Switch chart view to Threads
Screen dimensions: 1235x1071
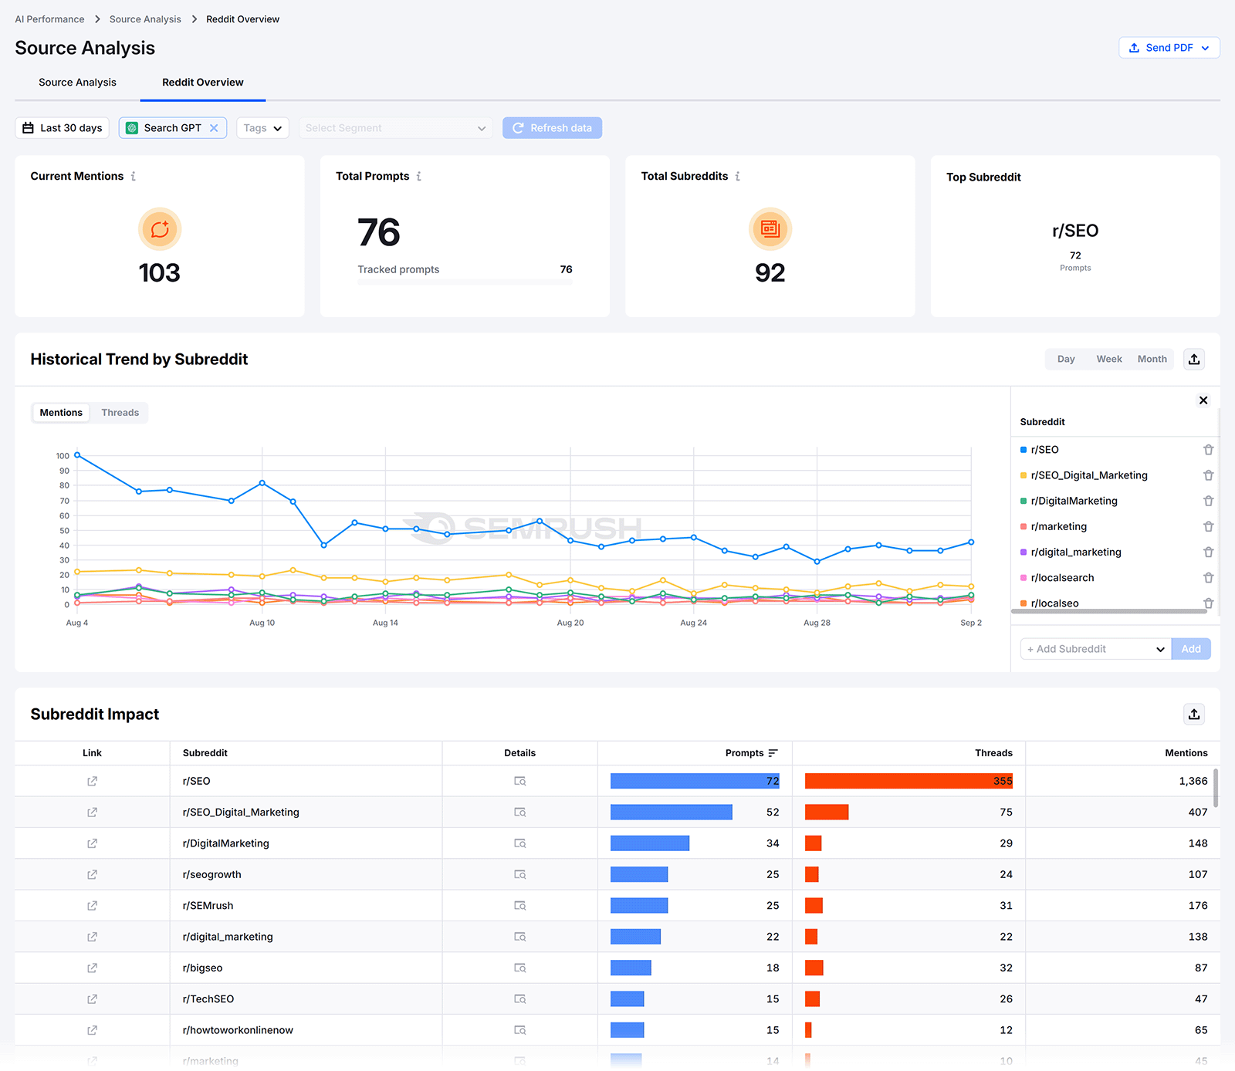point(119,412)
